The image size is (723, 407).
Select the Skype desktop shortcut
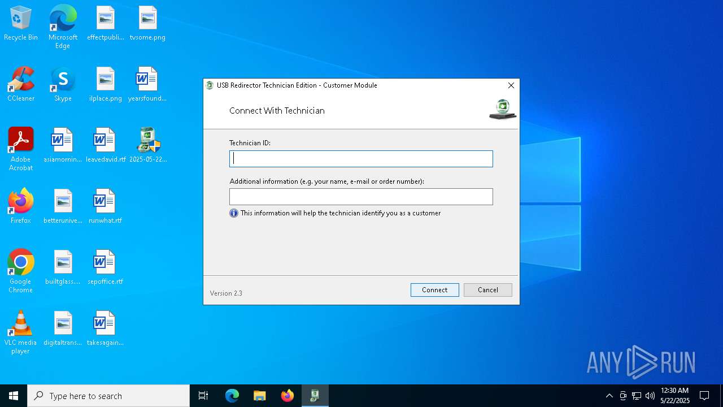[63, 85]
